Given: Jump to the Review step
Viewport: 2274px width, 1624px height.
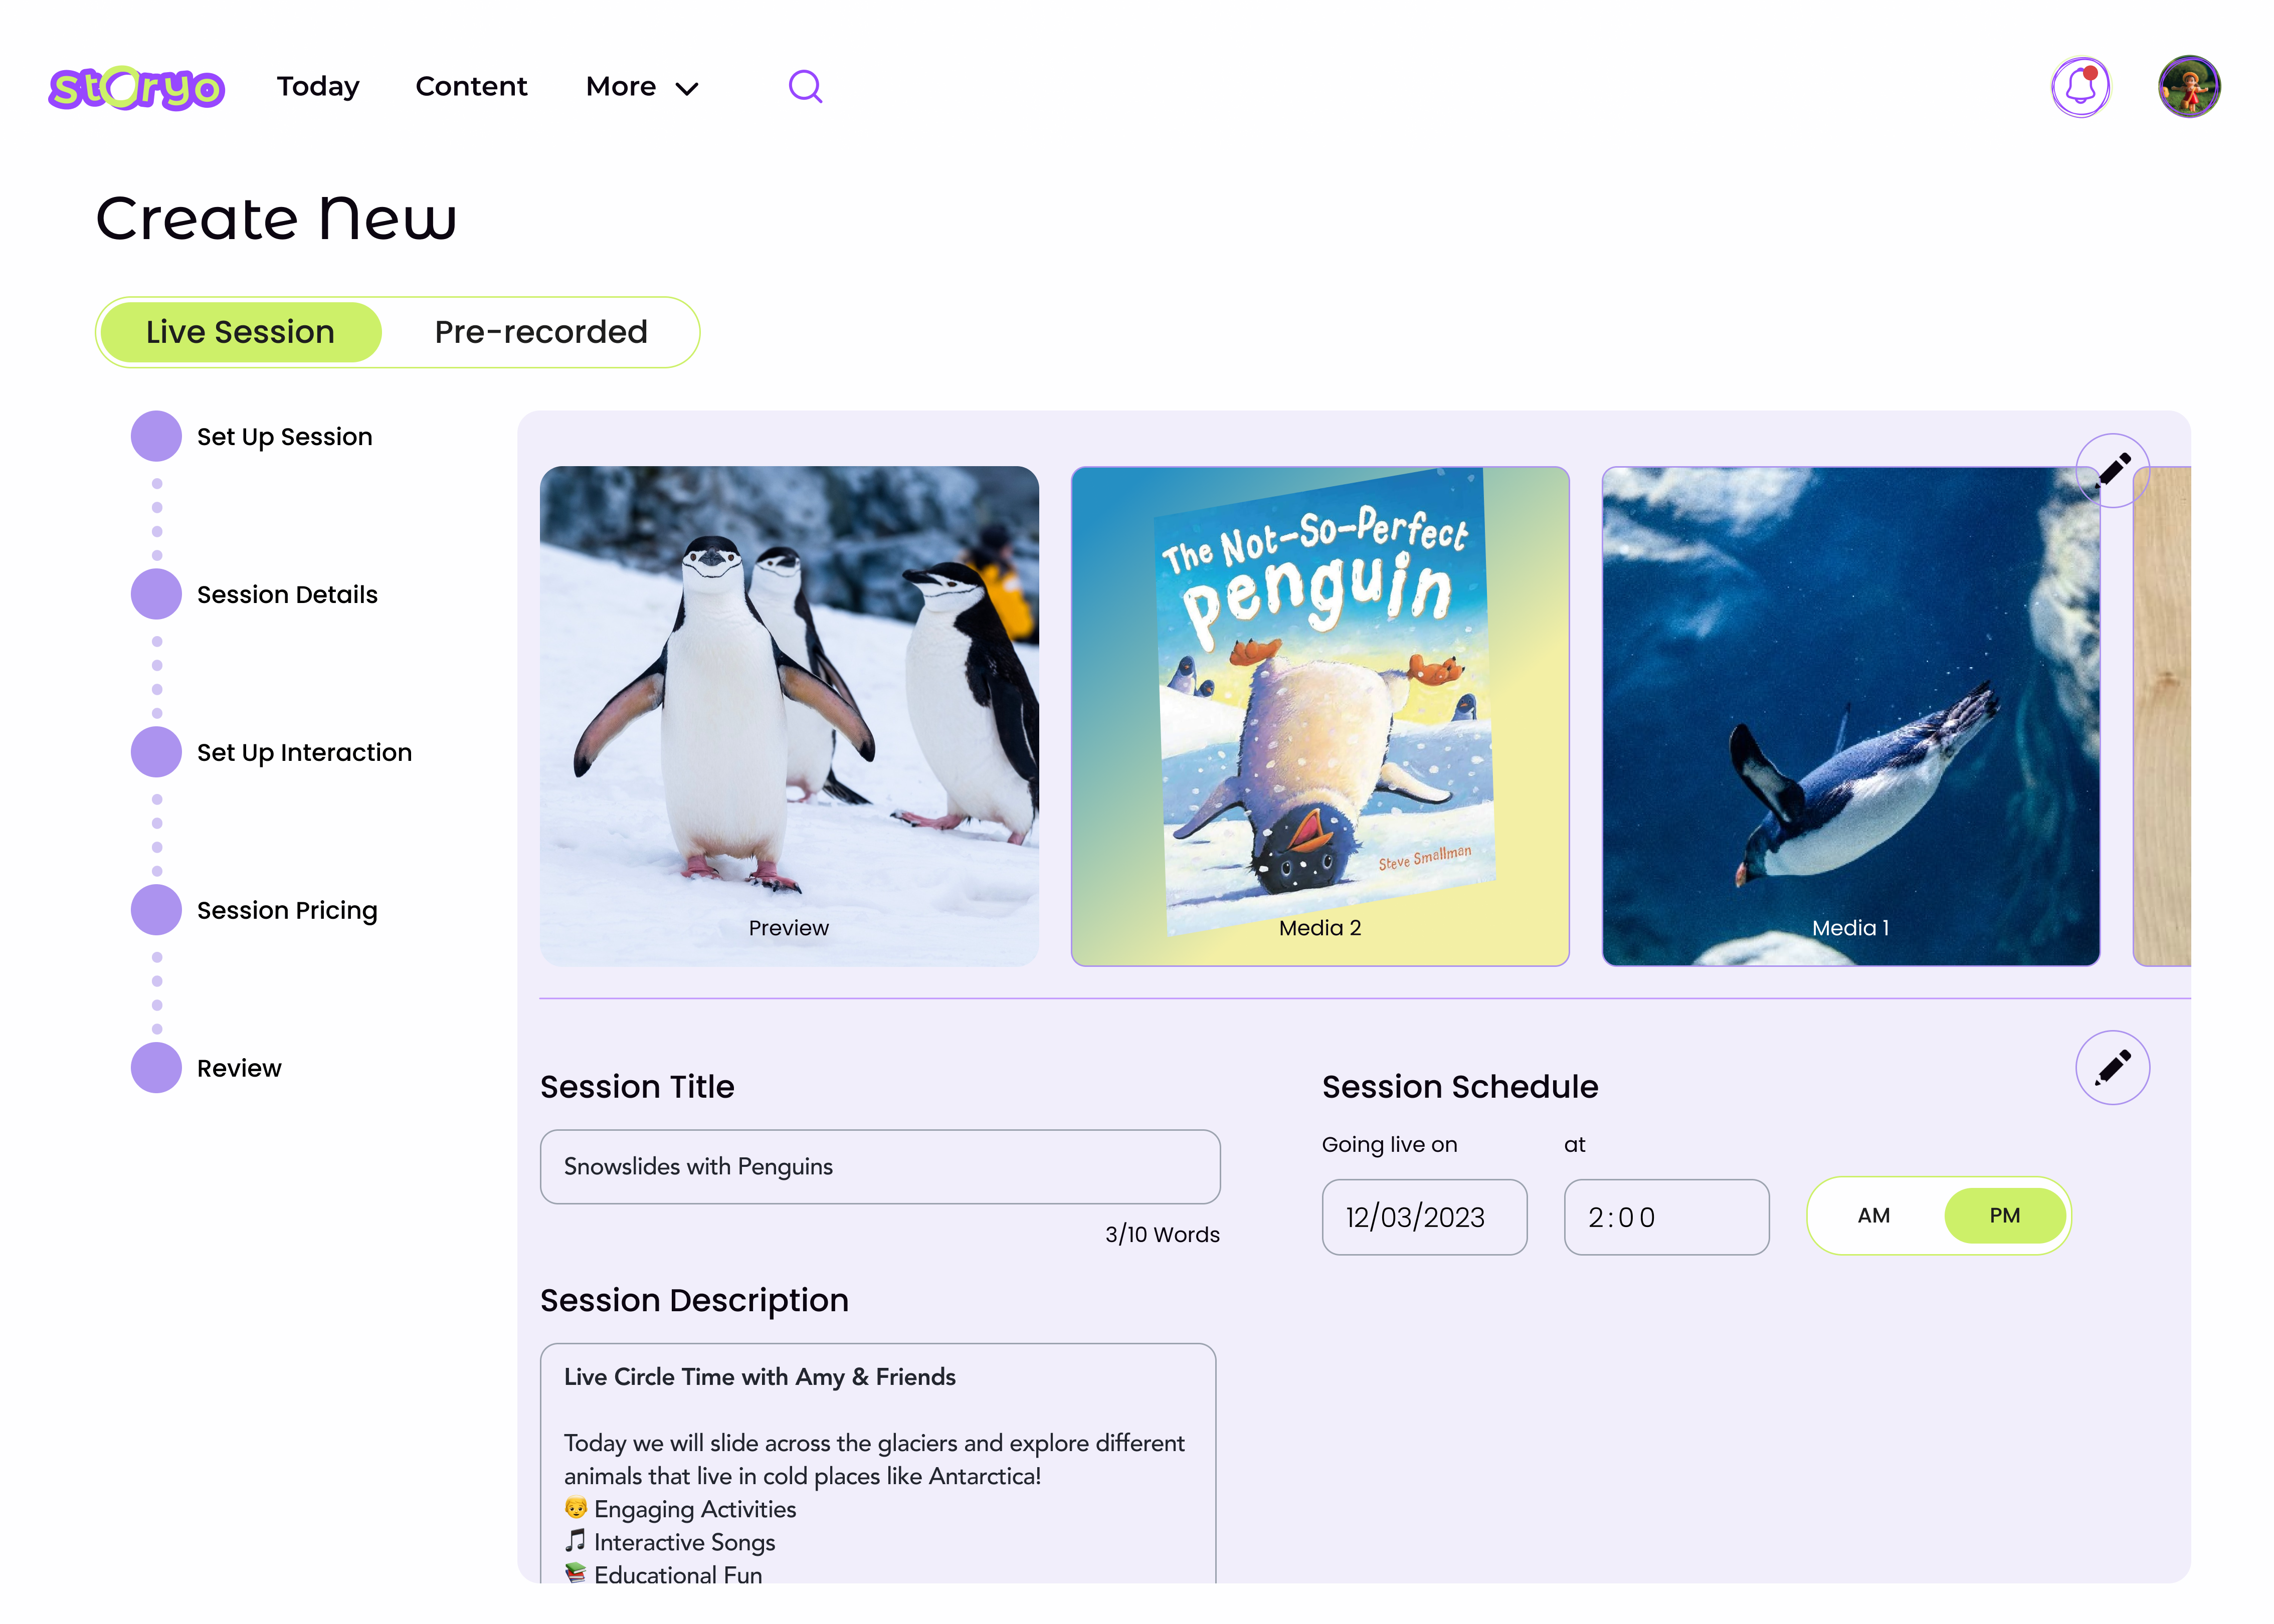Looking at the screenshot, I should tap(207, 1068).
